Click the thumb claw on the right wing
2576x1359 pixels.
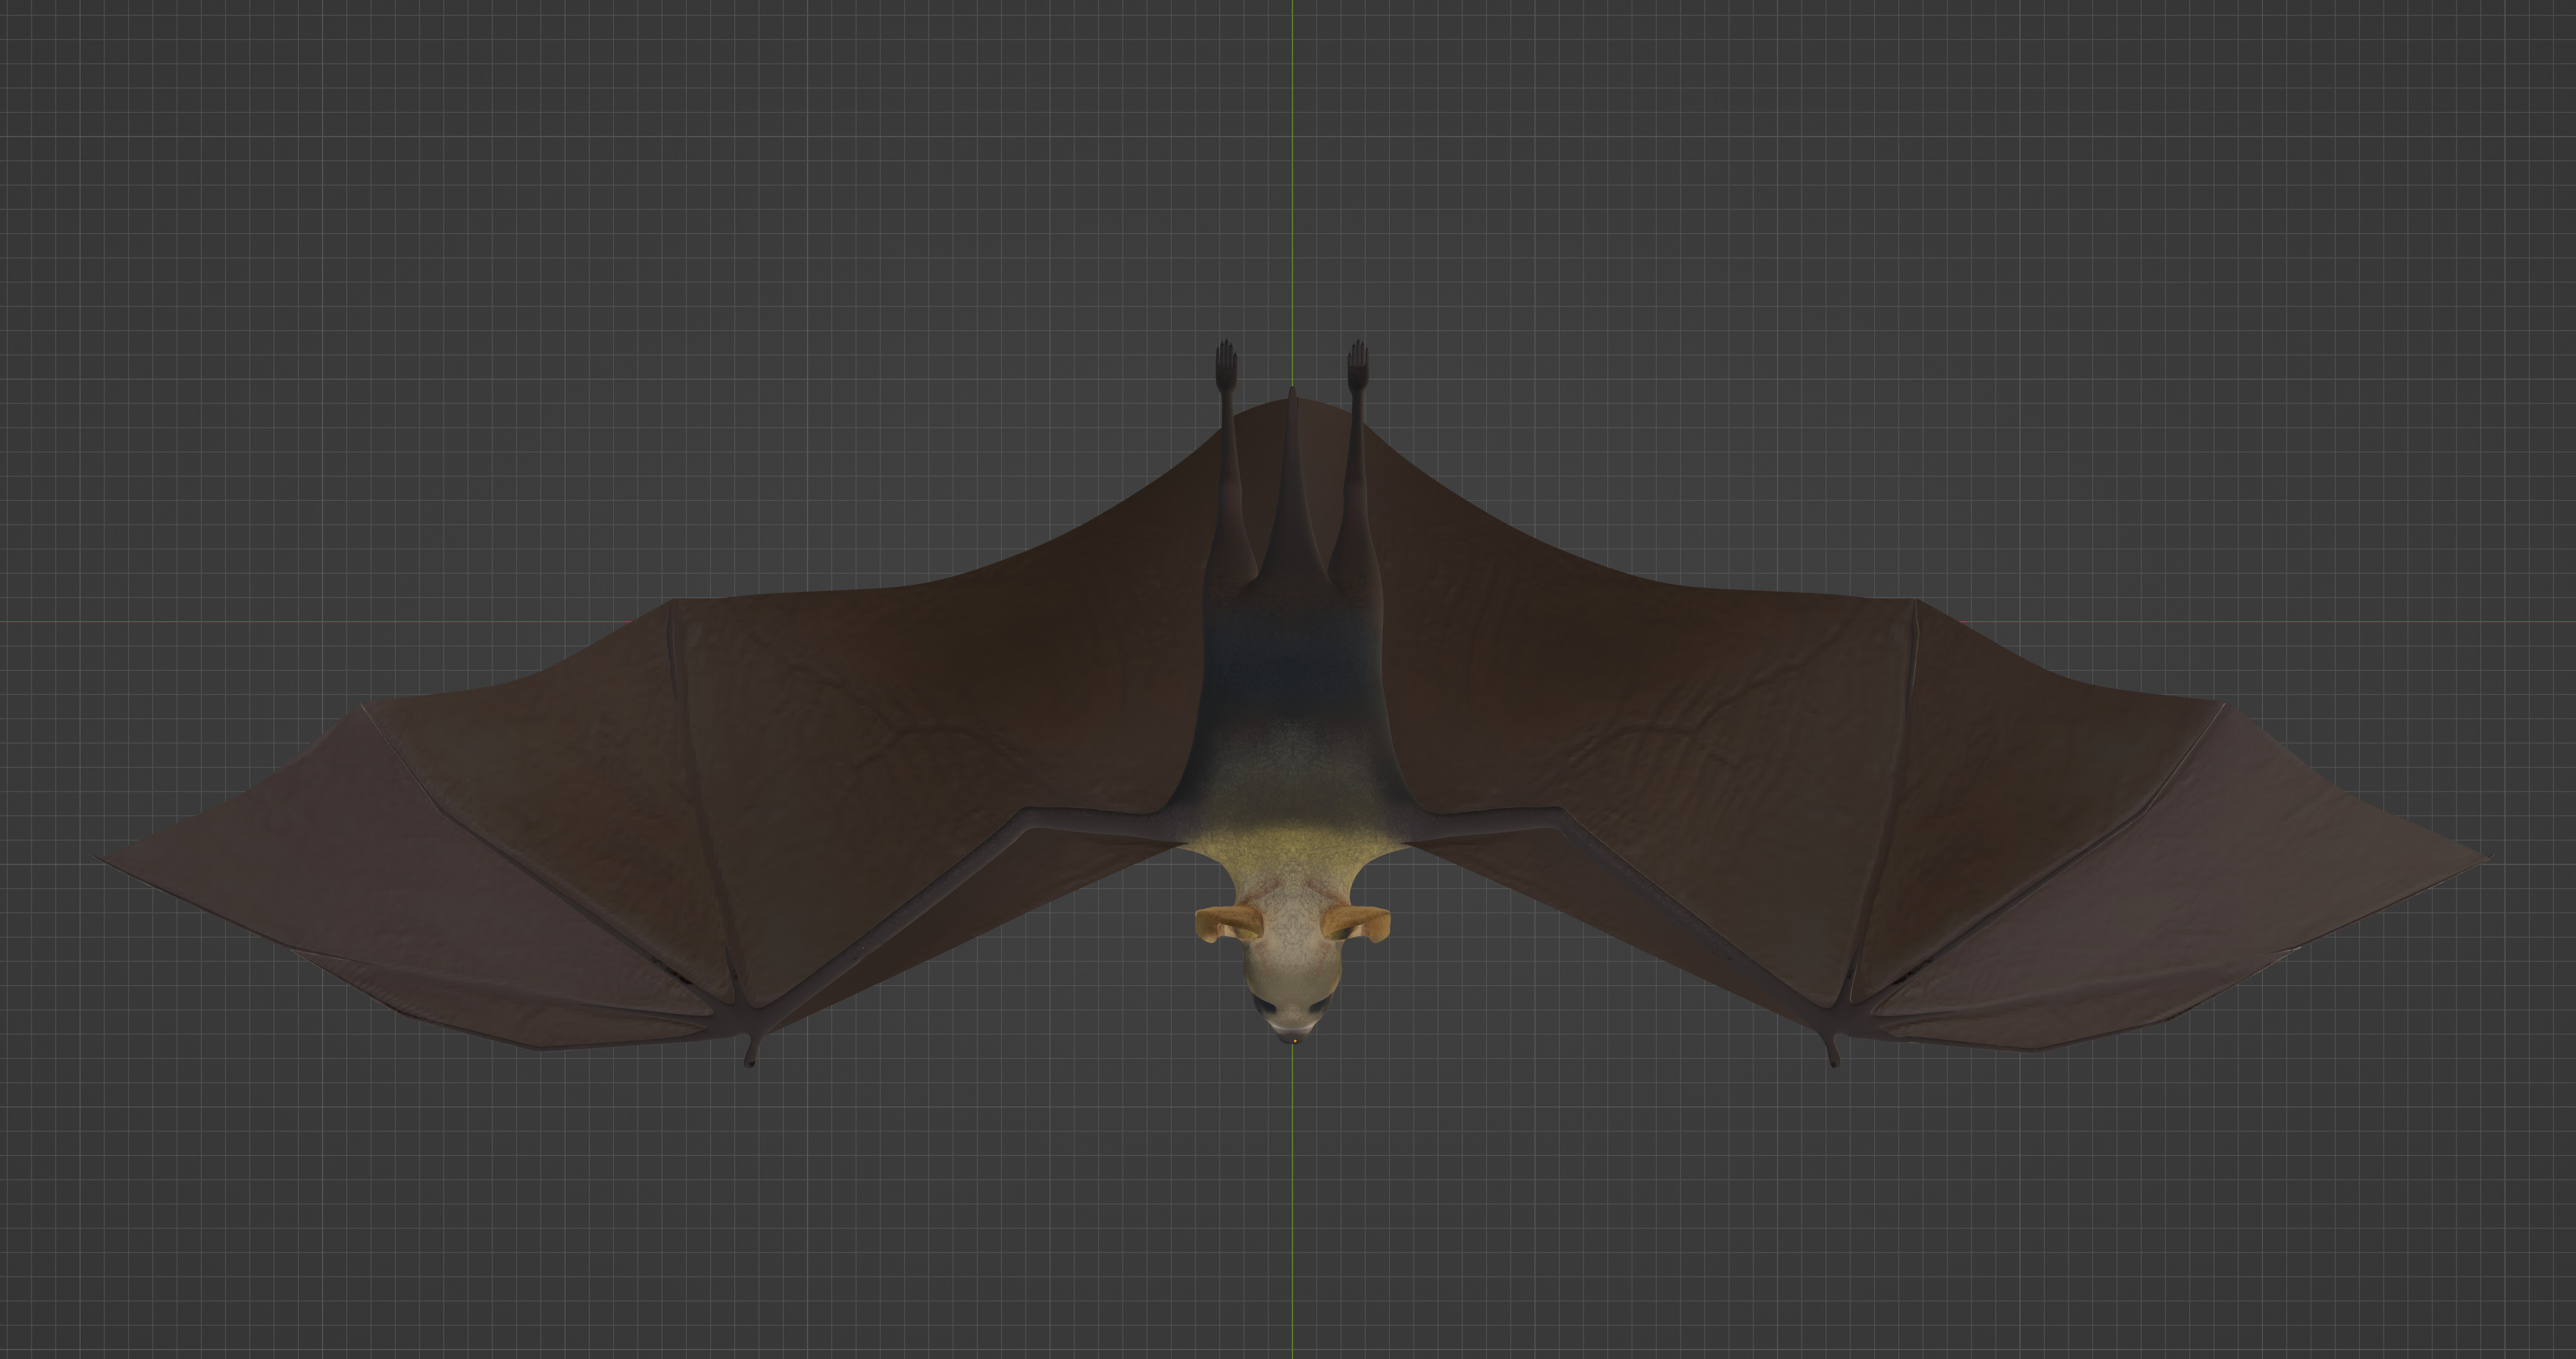(x=1832, y=1053)
